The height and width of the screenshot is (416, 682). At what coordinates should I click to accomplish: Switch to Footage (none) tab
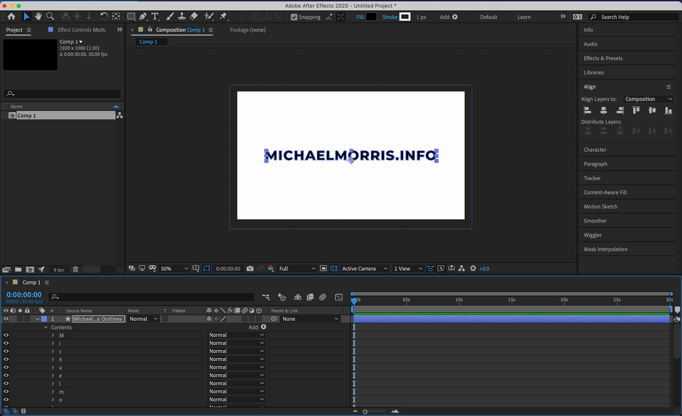coord(248,30)
